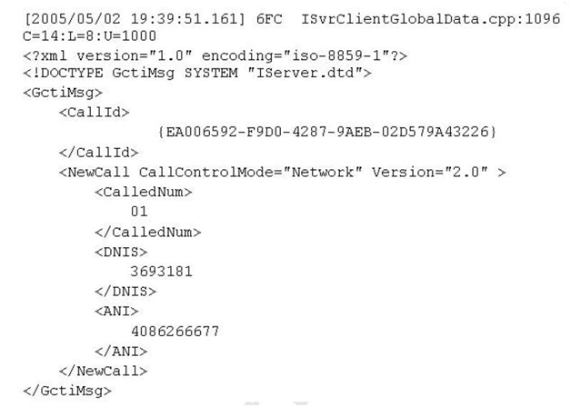
Task: Click the closing CalledNum tag
Action: (x=148, y=232)
